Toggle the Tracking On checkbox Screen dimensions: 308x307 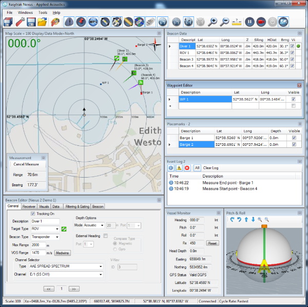[x=33, y=214]
